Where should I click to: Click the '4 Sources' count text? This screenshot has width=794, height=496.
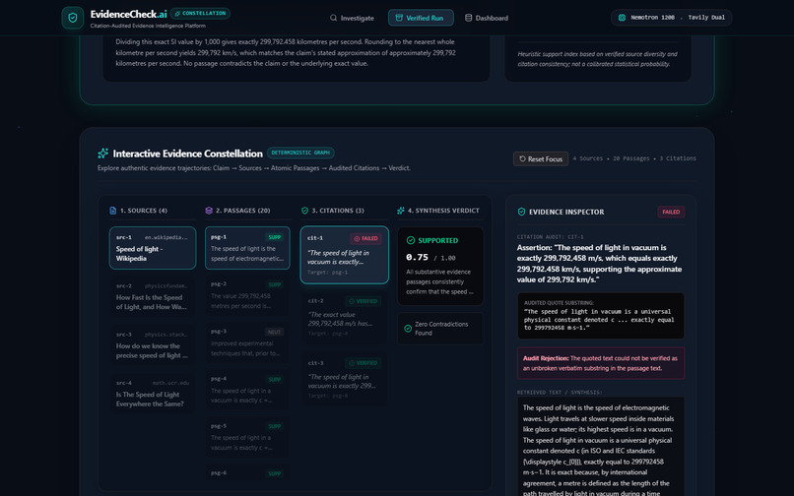(x=587, y=158)
